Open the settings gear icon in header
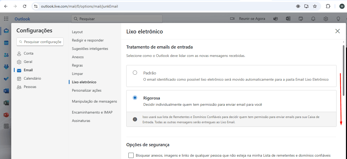This screenshot has height=159, width=347. 326,19
